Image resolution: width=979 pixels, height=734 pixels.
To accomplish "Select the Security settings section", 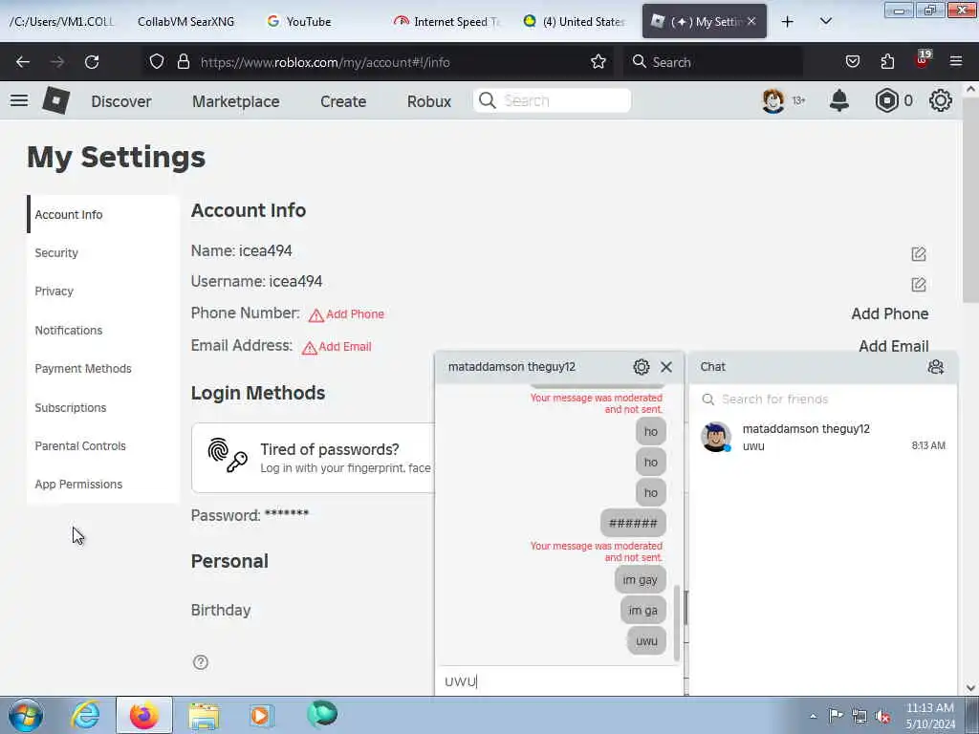I will 103,252.
